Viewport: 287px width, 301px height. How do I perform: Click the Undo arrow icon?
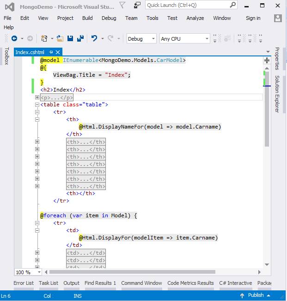pyautogui.click(x=94, y=39)
